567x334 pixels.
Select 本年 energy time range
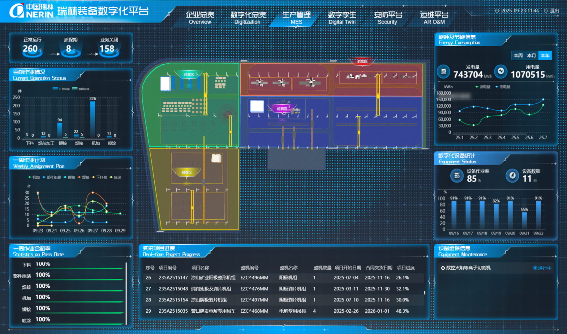click(x=545, y=55)
